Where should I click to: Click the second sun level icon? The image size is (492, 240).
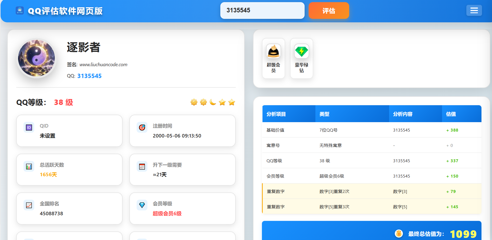pos(203,102)
